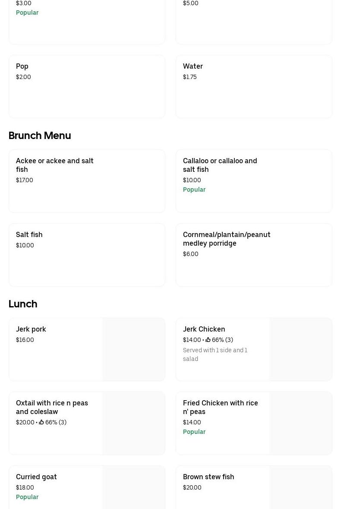Click the Fried Chicken image thumbnail
The width and height of the screenshot is (347, 509).
coord(300,423)
